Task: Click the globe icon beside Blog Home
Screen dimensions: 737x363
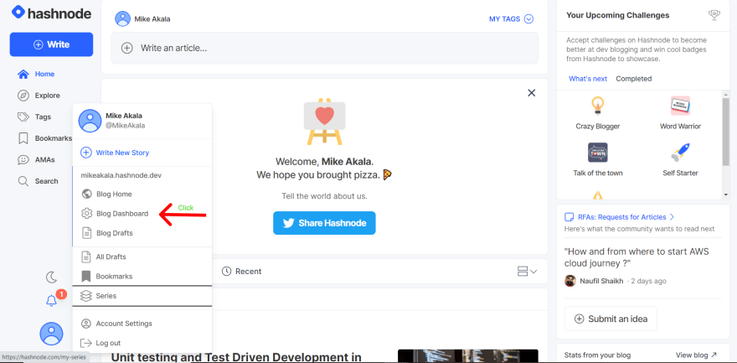Action: click(x=86, y=194)
